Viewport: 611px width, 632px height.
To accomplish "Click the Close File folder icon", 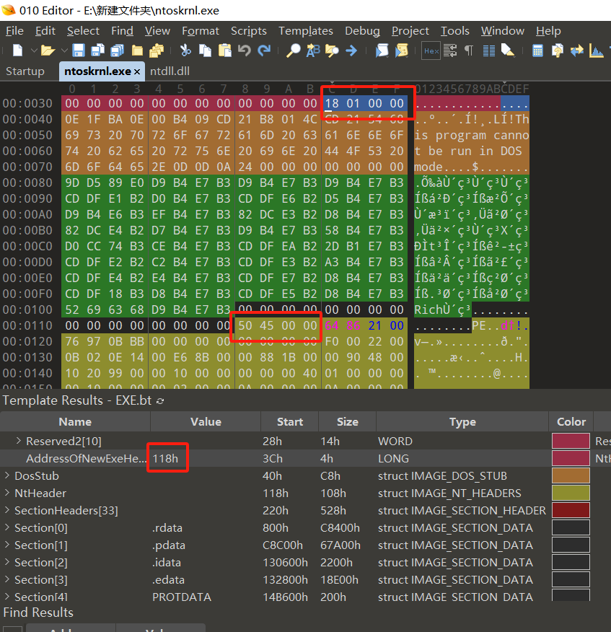I will [x=137, y=51].
